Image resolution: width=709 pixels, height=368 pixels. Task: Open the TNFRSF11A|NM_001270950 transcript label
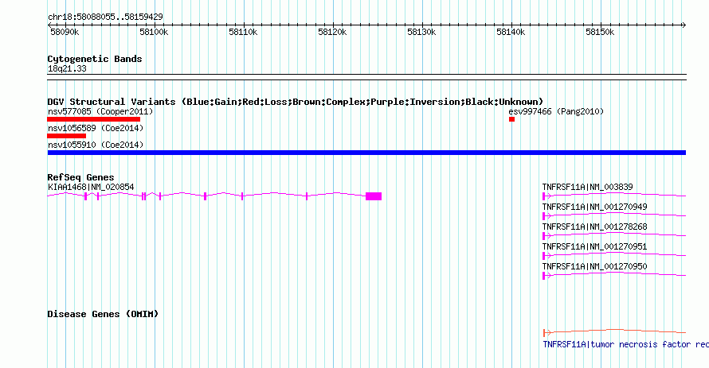tap(594, 266)
